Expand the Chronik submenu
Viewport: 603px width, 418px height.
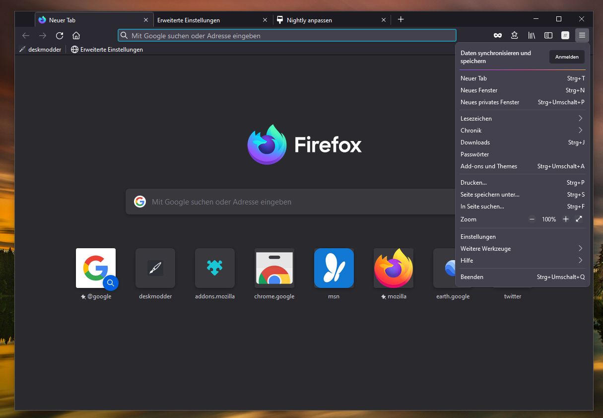click(523, 131)
